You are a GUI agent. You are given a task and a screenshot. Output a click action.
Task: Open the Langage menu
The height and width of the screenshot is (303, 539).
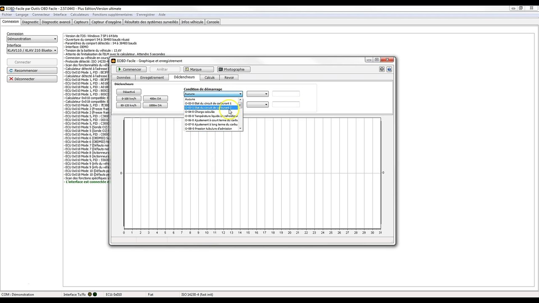point(22,15)
